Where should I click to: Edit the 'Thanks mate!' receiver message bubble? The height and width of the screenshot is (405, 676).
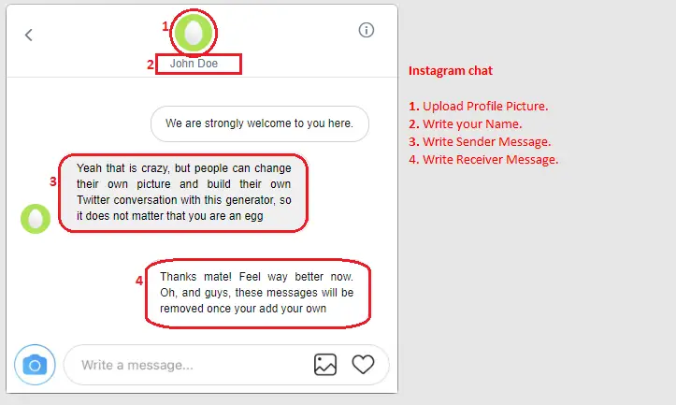pos(258,294)
